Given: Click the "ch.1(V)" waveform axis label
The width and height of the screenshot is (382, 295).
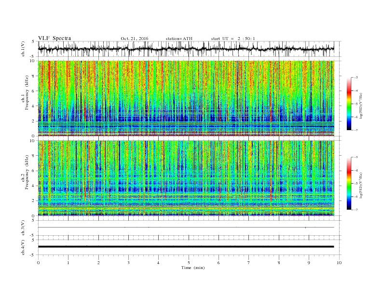Looking at the screenshot, I should point(23,49).
